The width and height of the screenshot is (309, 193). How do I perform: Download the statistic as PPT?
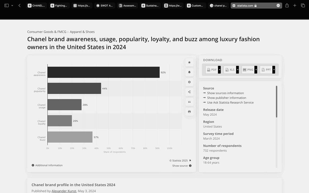pyautogui.click(x=266, y=70)
